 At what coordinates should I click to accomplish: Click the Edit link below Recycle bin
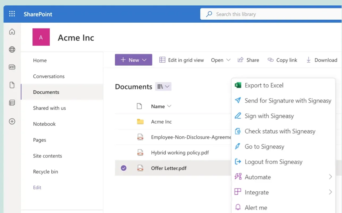tap(37, 187)
